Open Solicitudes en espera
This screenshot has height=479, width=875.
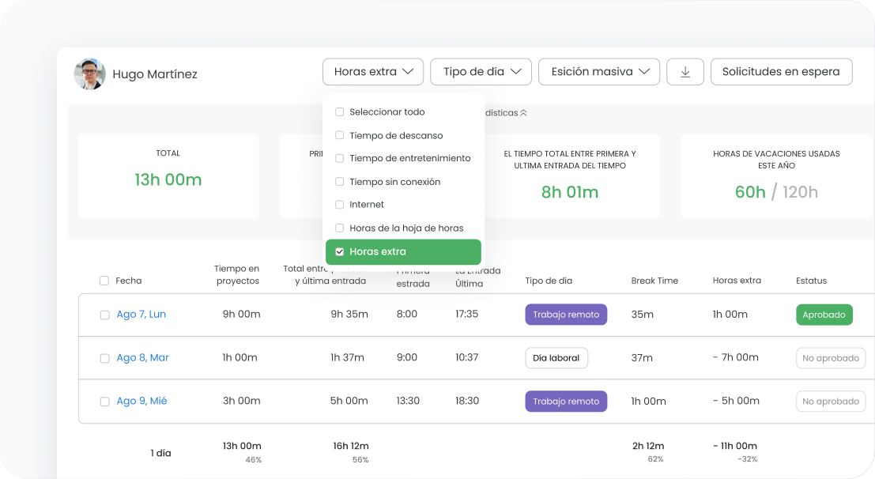click(781, 72)
